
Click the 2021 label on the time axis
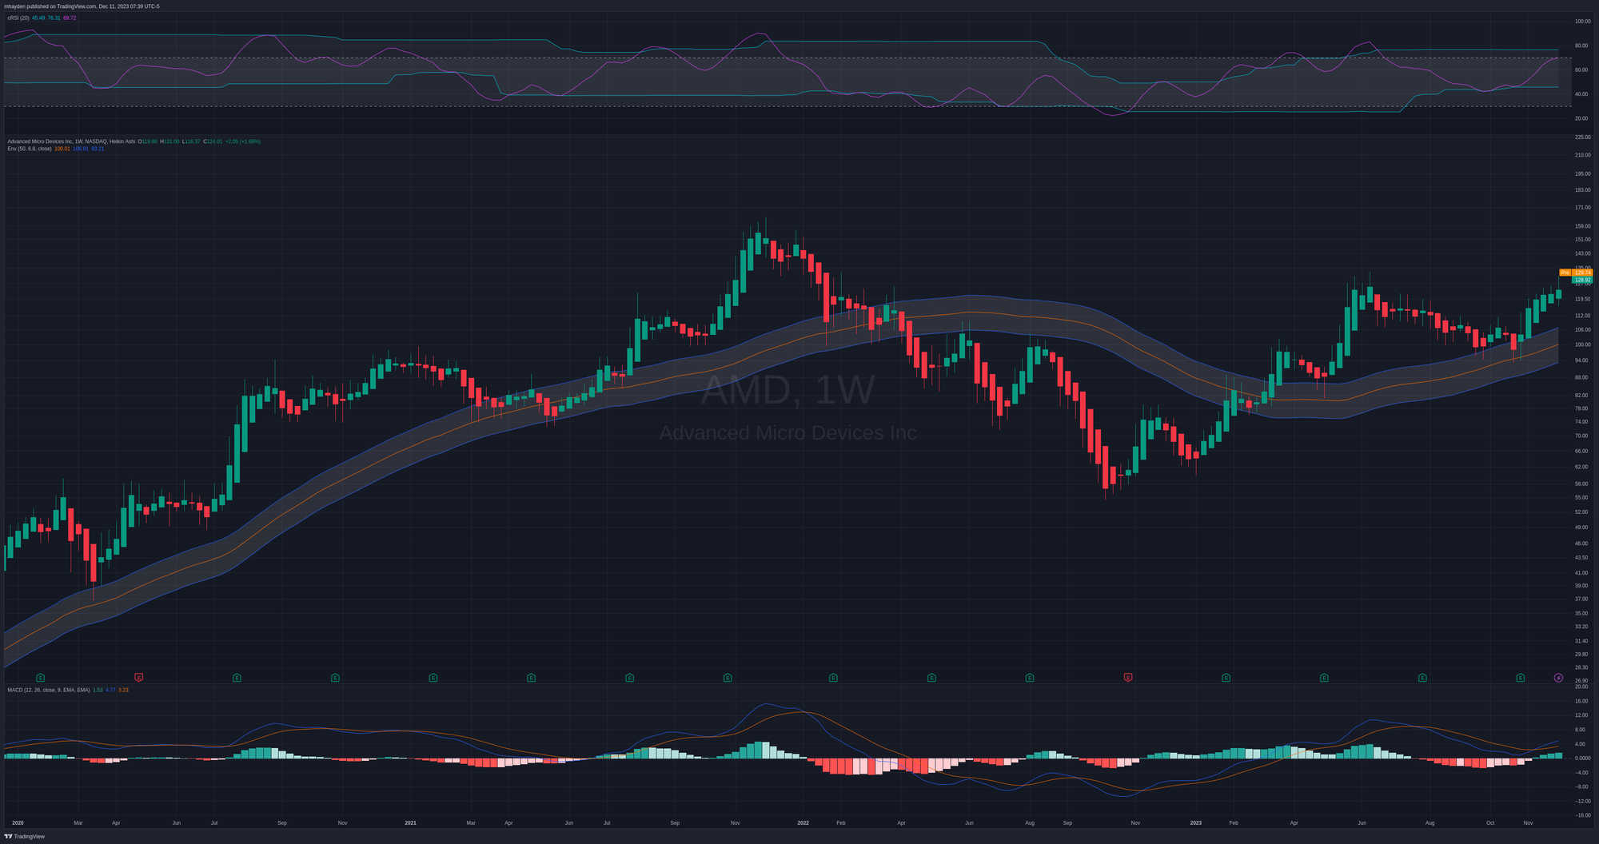point(410,822)
